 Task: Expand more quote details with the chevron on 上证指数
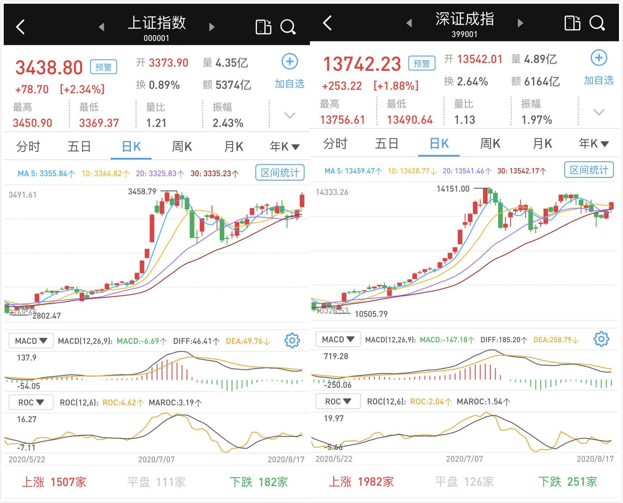coord(290,115)
